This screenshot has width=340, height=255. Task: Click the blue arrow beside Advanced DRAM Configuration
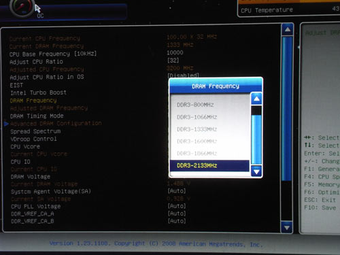coord(6,124)
